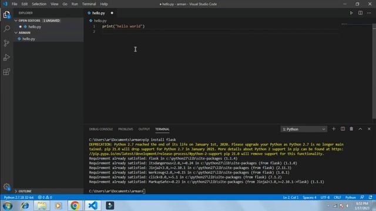
Task: Click the unsaved dot on hello.py tab
Action: [x=112, y=13]
